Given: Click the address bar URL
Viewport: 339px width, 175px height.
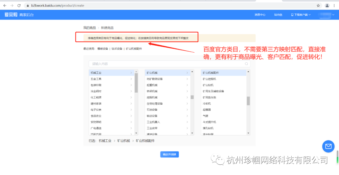Looking at the screenshot, I should pyautogui.click(x=58, y=6).
